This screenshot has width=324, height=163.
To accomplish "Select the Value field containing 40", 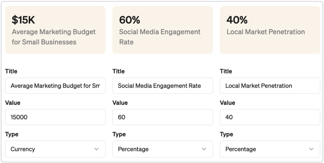I will pyautogui.click(x=270, y=117).
